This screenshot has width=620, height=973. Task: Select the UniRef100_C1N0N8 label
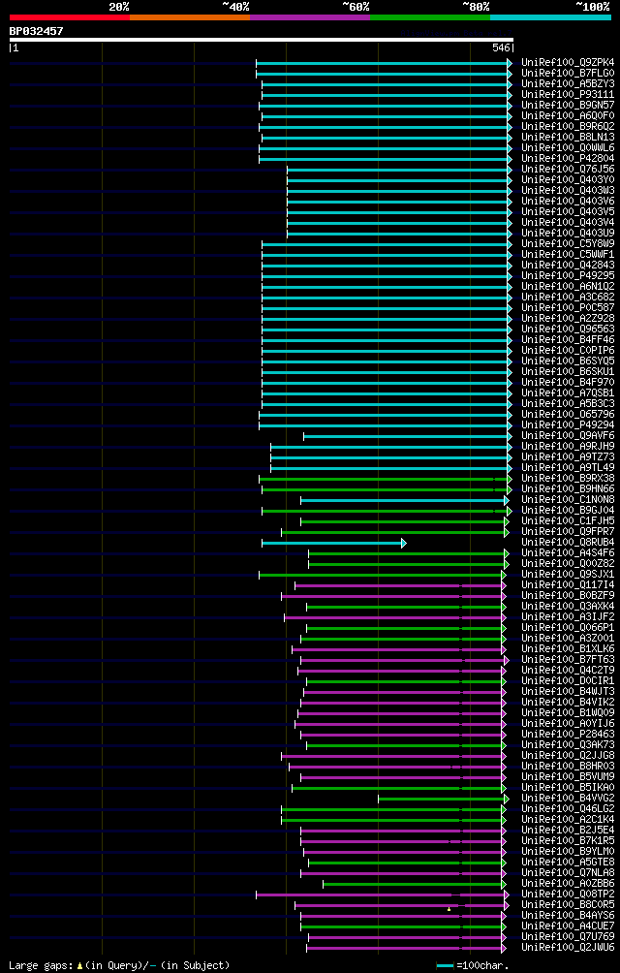[568, 499]
